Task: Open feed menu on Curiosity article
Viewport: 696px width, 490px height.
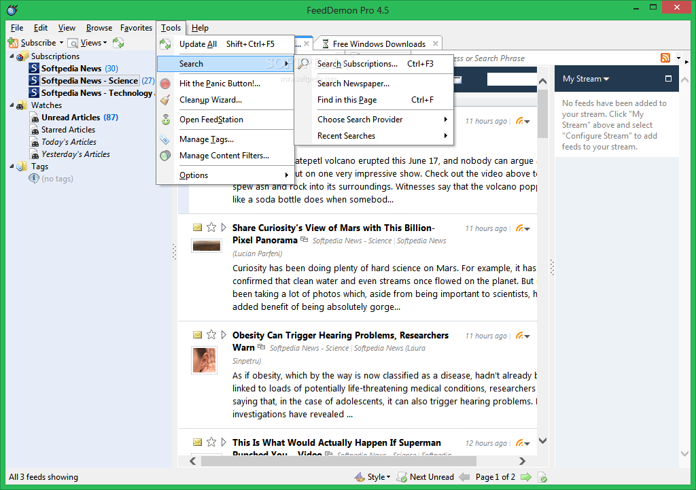Action: pyautogui.click(x=523, y=228)
